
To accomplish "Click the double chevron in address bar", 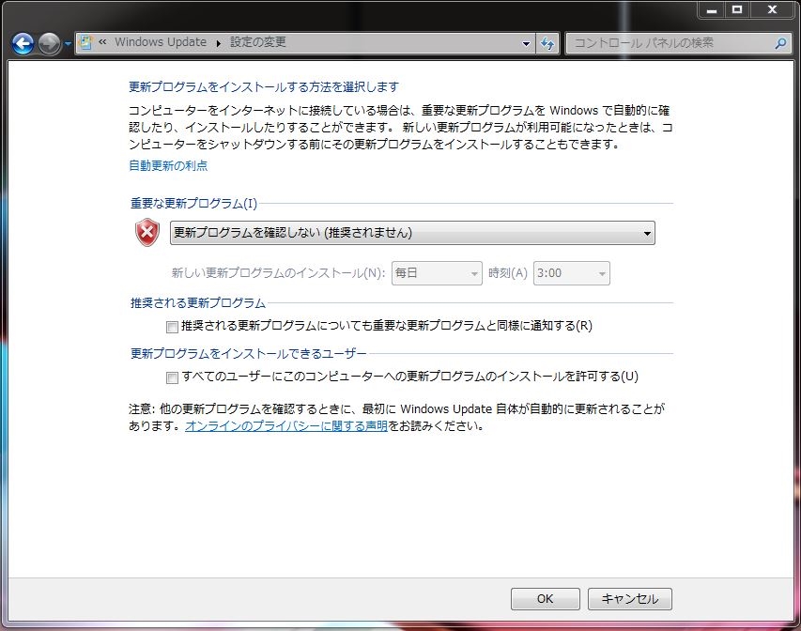I will click(x=102, y=42).
